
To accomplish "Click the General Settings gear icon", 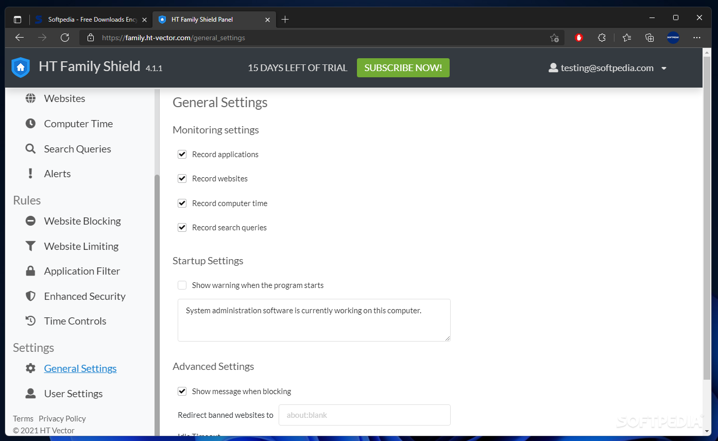I will [x=31, y=368].
